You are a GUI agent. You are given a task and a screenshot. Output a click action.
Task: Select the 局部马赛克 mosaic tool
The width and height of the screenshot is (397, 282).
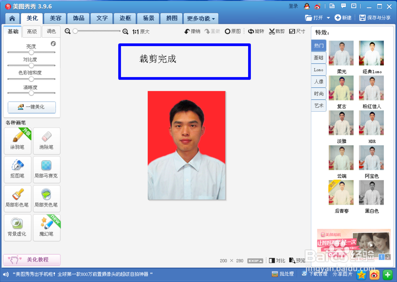tap(46, 170)
